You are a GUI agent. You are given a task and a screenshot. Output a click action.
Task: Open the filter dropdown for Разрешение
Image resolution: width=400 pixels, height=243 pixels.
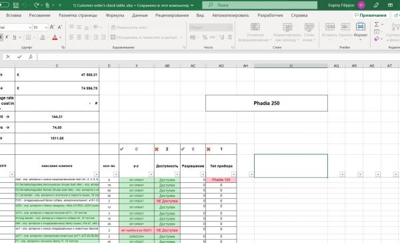click(x=203, y=174)
